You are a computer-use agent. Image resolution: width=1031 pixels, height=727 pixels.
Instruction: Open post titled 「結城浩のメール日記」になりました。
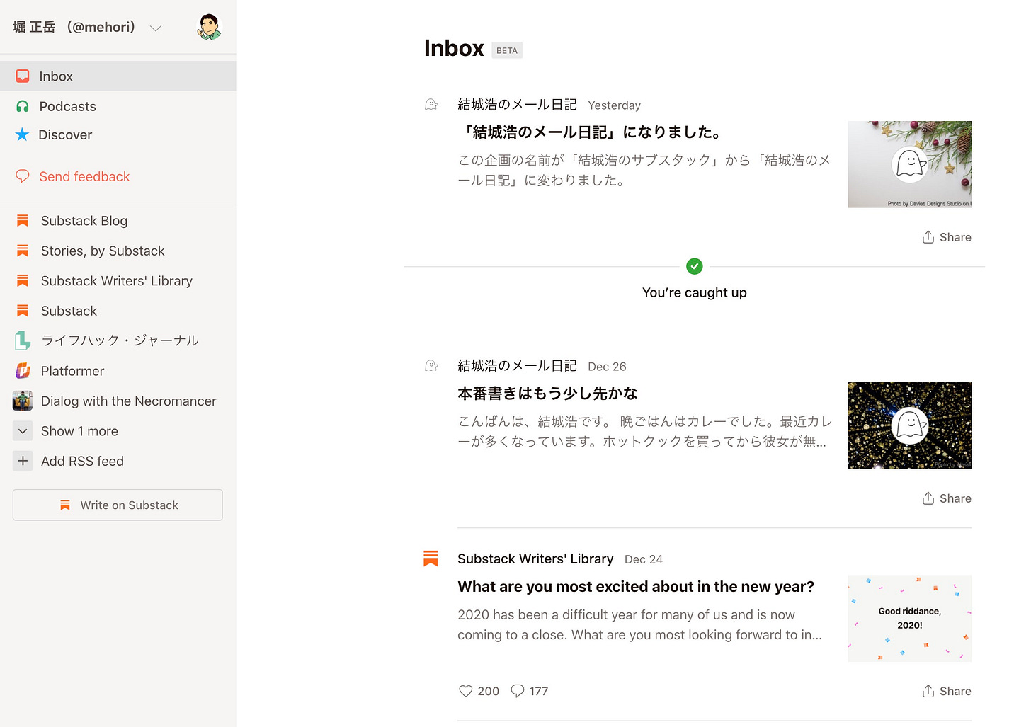[x=591, y=132]
